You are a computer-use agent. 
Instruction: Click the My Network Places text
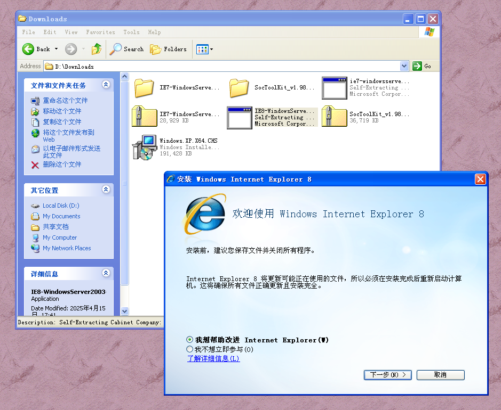point(67,248)
